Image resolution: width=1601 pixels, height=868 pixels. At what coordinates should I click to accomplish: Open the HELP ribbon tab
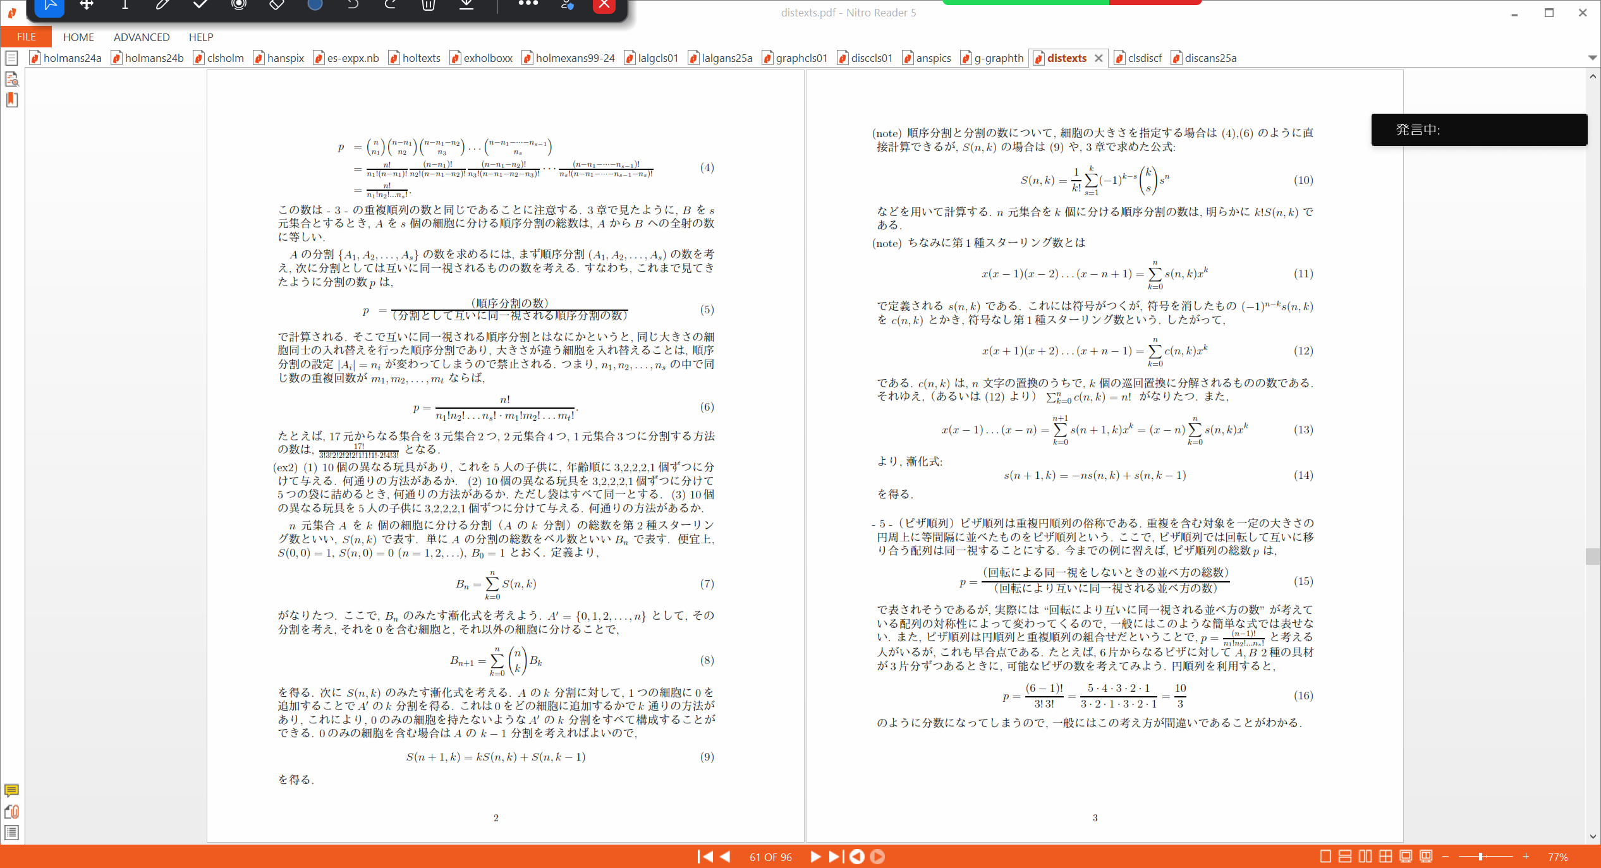[x=201, y=37]
